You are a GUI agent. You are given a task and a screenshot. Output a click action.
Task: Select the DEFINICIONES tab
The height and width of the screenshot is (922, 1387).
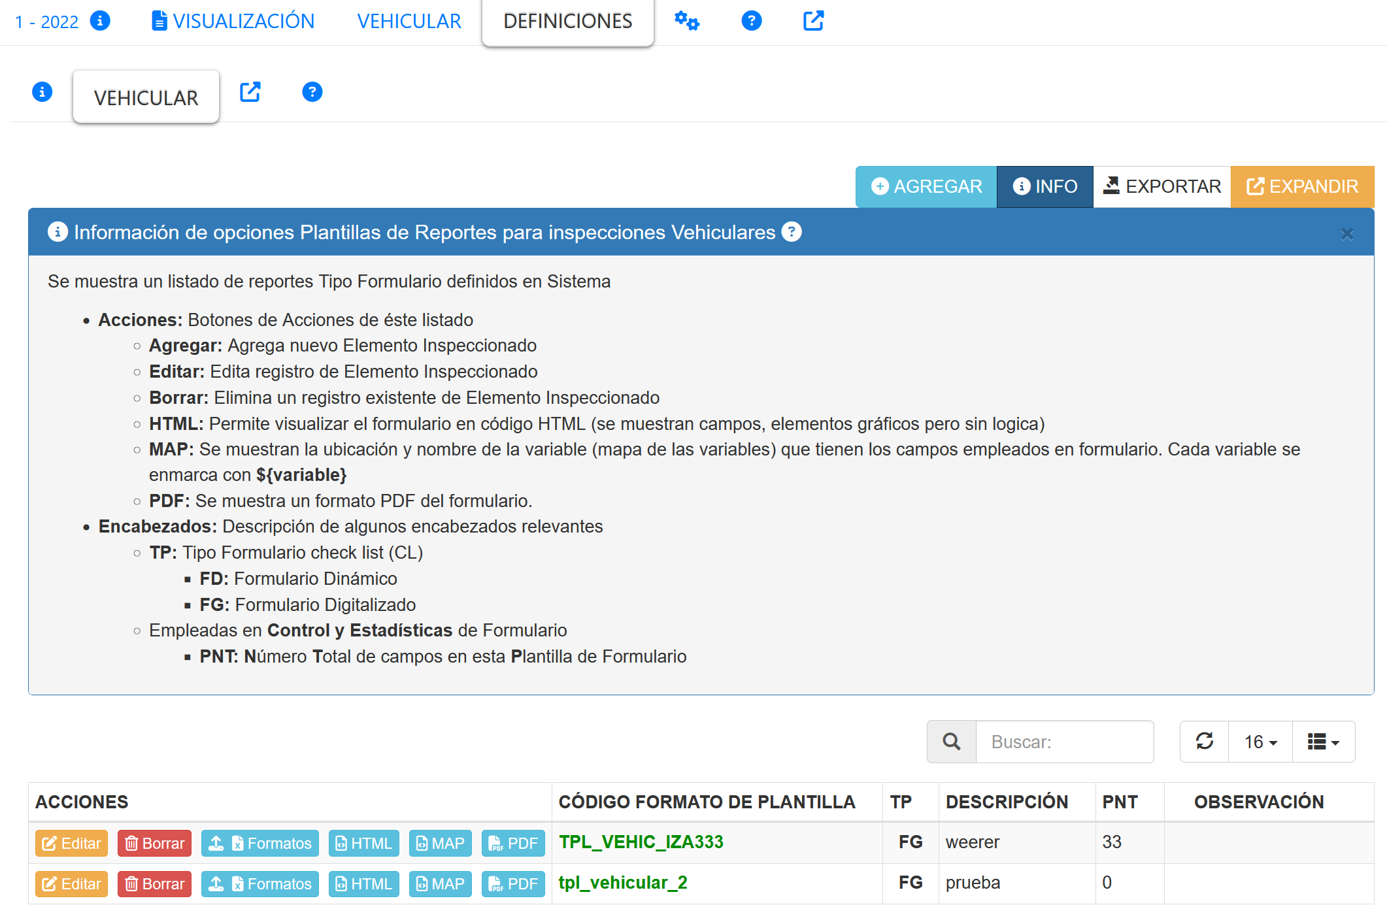567,21
